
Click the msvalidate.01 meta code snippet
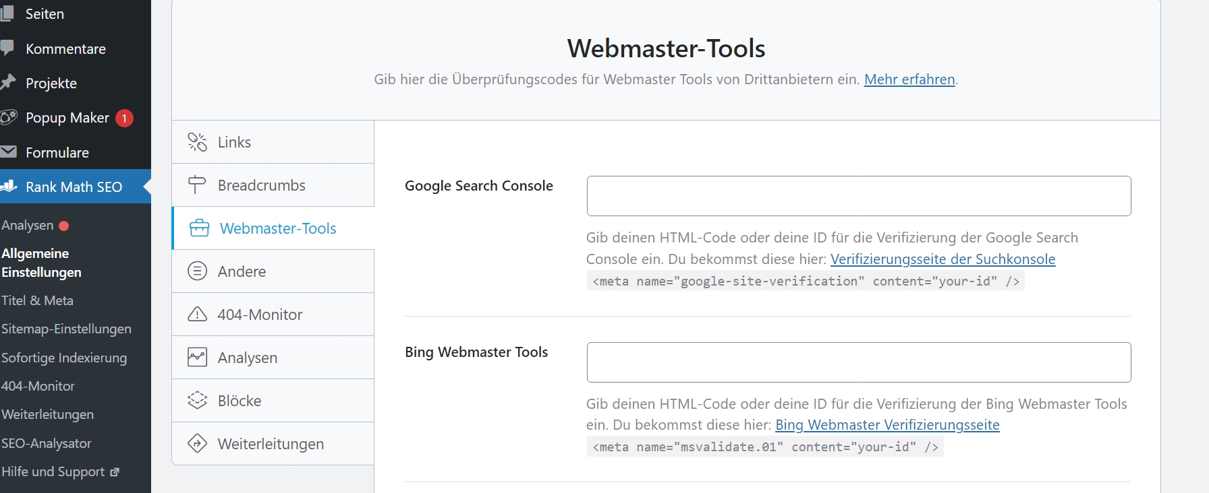pos(765,447)
